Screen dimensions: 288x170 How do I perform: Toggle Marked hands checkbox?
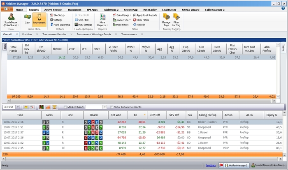pos(65,107)
